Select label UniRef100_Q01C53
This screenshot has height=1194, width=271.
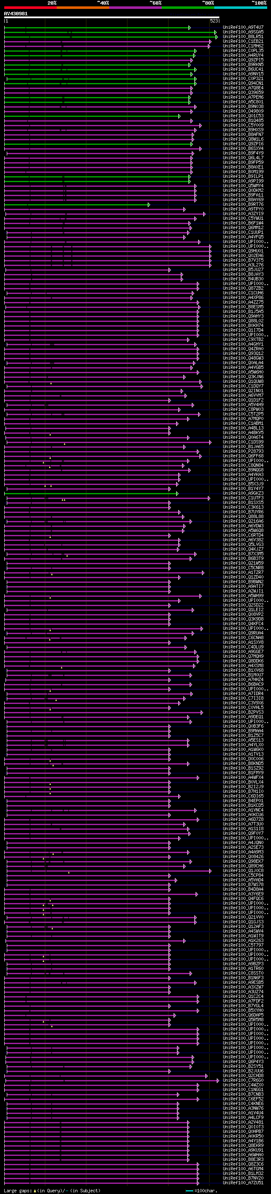point(243,116)
